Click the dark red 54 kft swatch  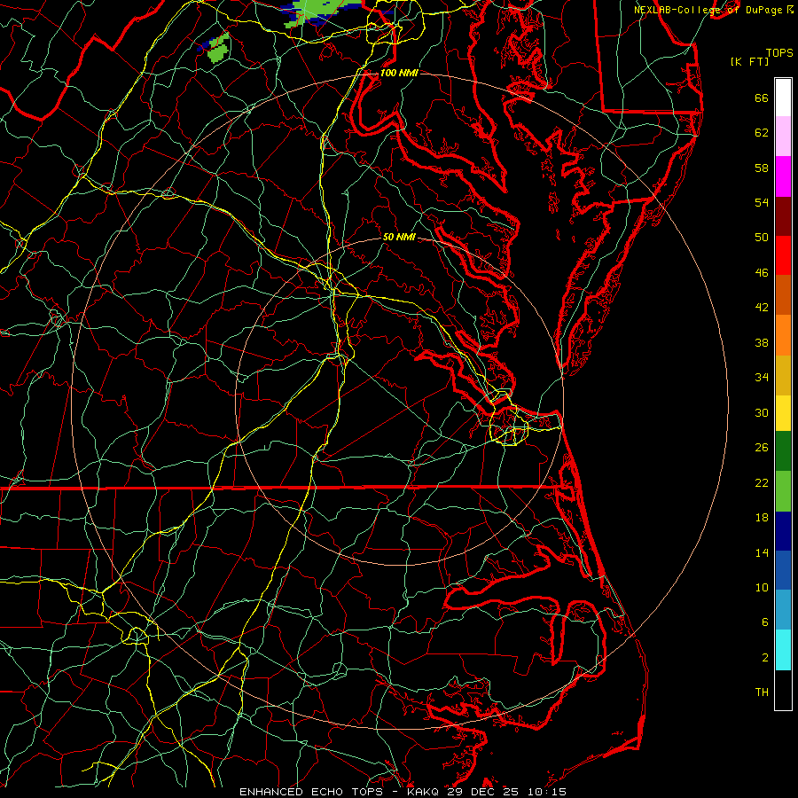(783, 216)
